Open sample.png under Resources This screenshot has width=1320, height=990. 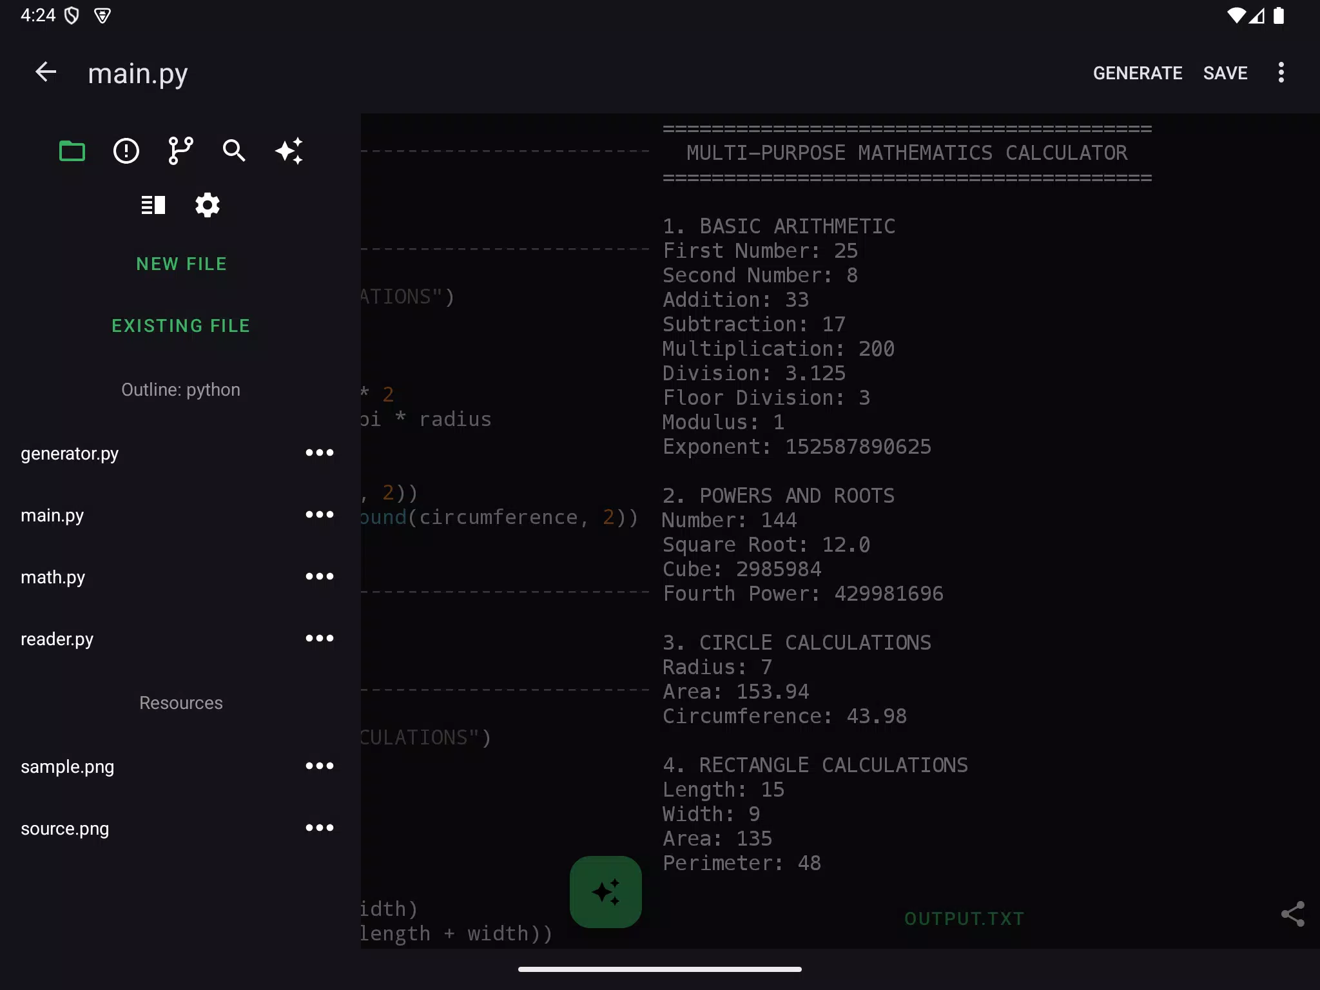(67, 766)
